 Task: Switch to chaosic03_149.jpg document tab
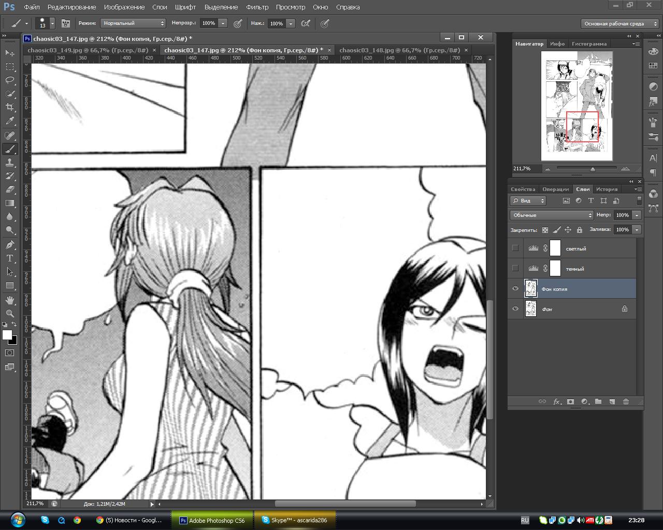coord(88,50)
